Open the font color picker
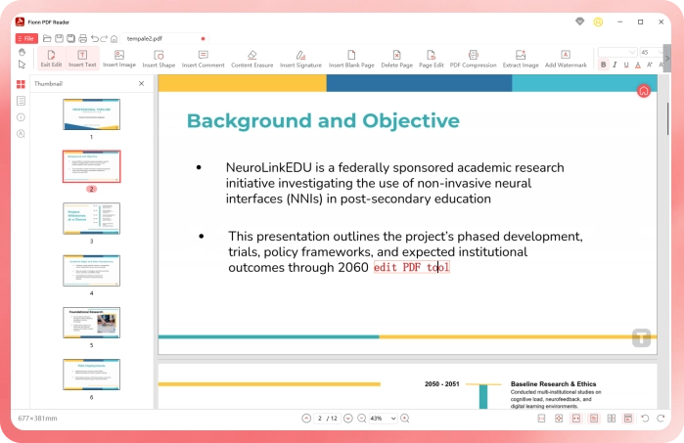The image size is (684, 443). pyautogui.click(x=638, y=65)
